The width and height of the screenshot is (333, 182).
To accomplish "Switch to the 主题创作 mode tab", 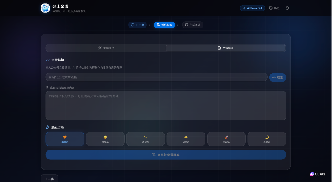I will (x=106, y=48).
